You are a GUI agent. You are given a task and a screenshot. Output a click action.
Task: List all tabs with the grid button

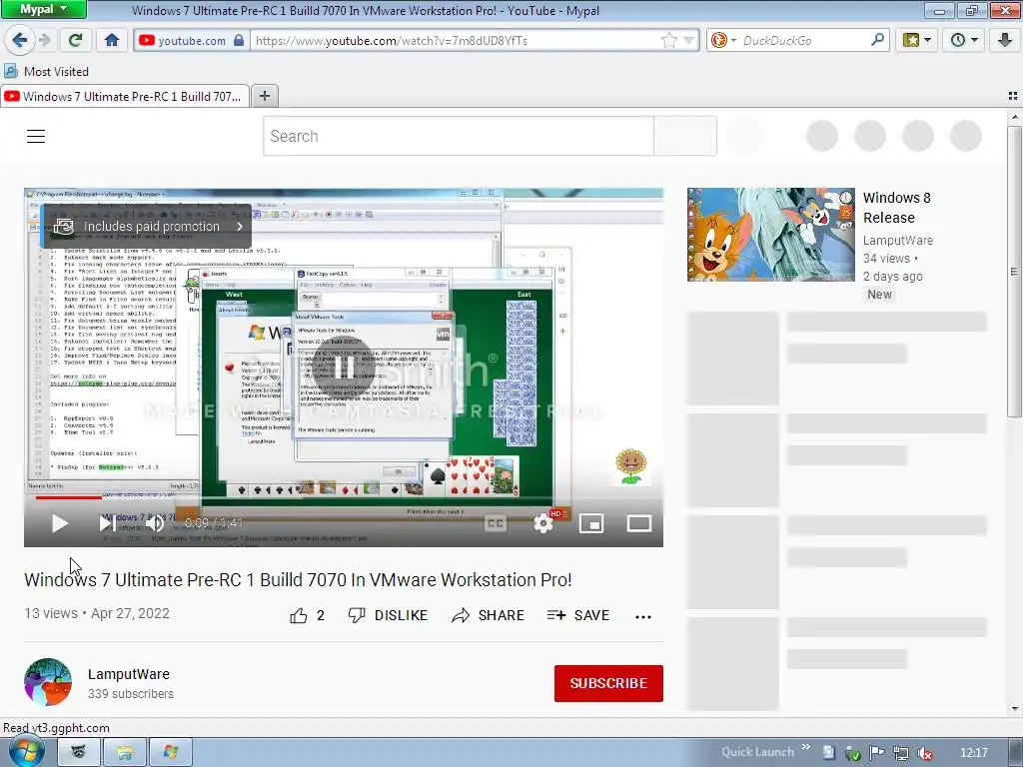click(x=1013, y=96)
